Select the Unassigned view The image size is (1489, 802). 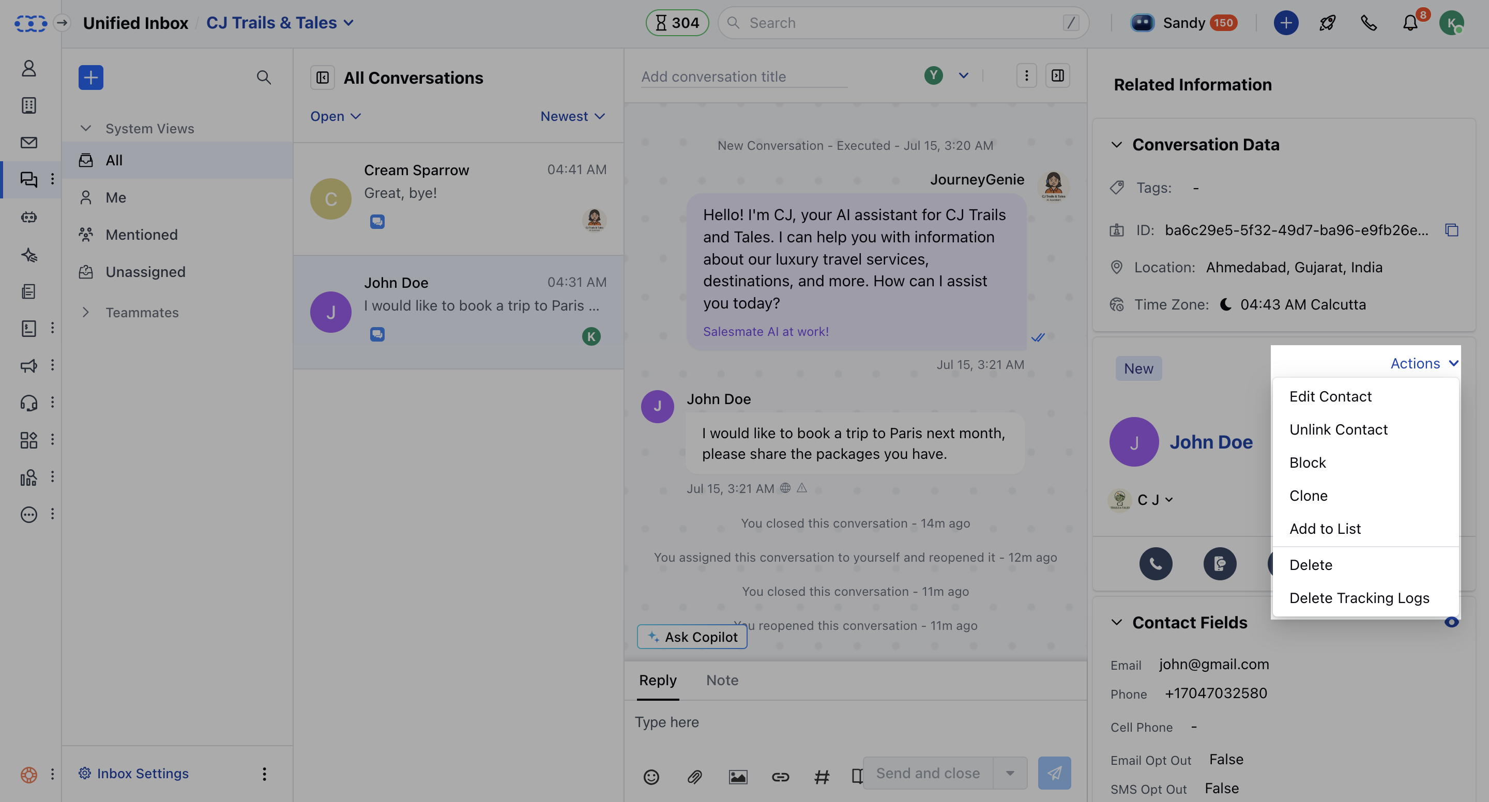coord(177,272)
